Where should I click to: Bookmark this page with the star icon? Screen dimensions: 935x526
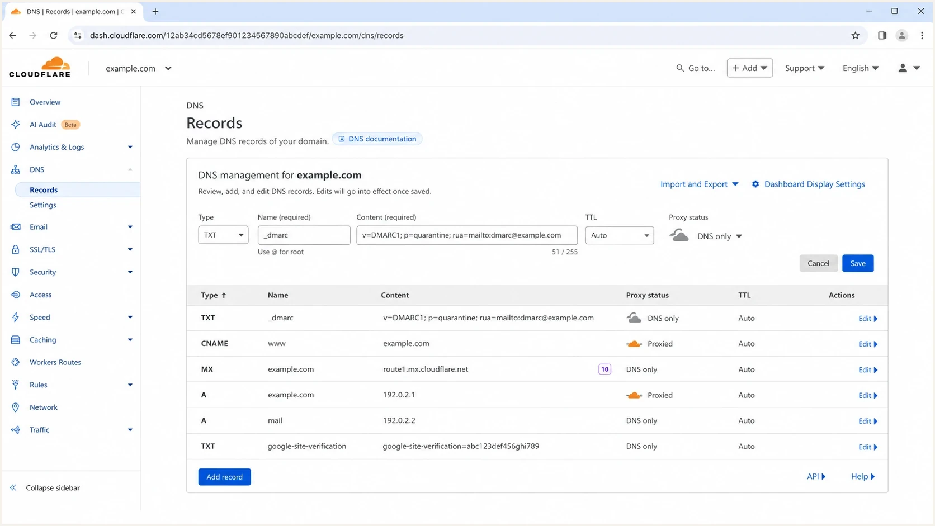855,35
